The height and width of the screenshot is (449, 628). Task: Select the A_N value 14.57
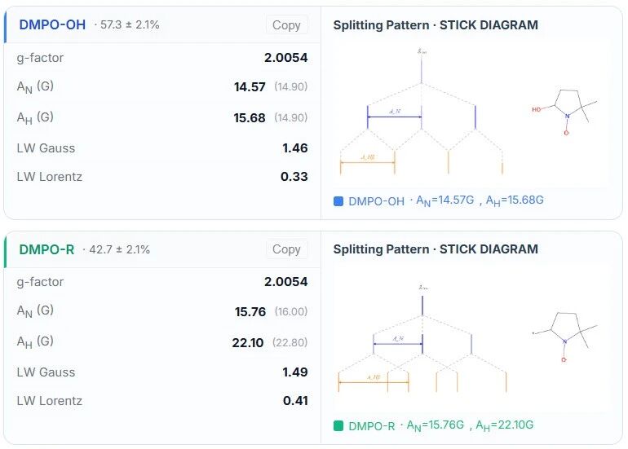250,86
